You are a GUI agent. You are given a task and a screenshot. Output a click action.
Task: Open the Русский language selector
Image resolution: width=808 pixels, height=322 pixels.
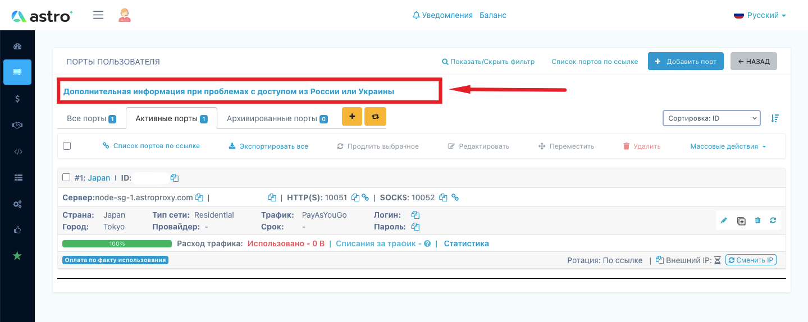(x=760, y=15)
